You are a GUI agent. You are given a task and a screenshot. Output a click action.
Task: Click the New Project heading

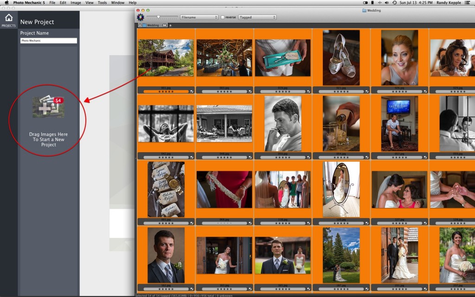(37, 22)
